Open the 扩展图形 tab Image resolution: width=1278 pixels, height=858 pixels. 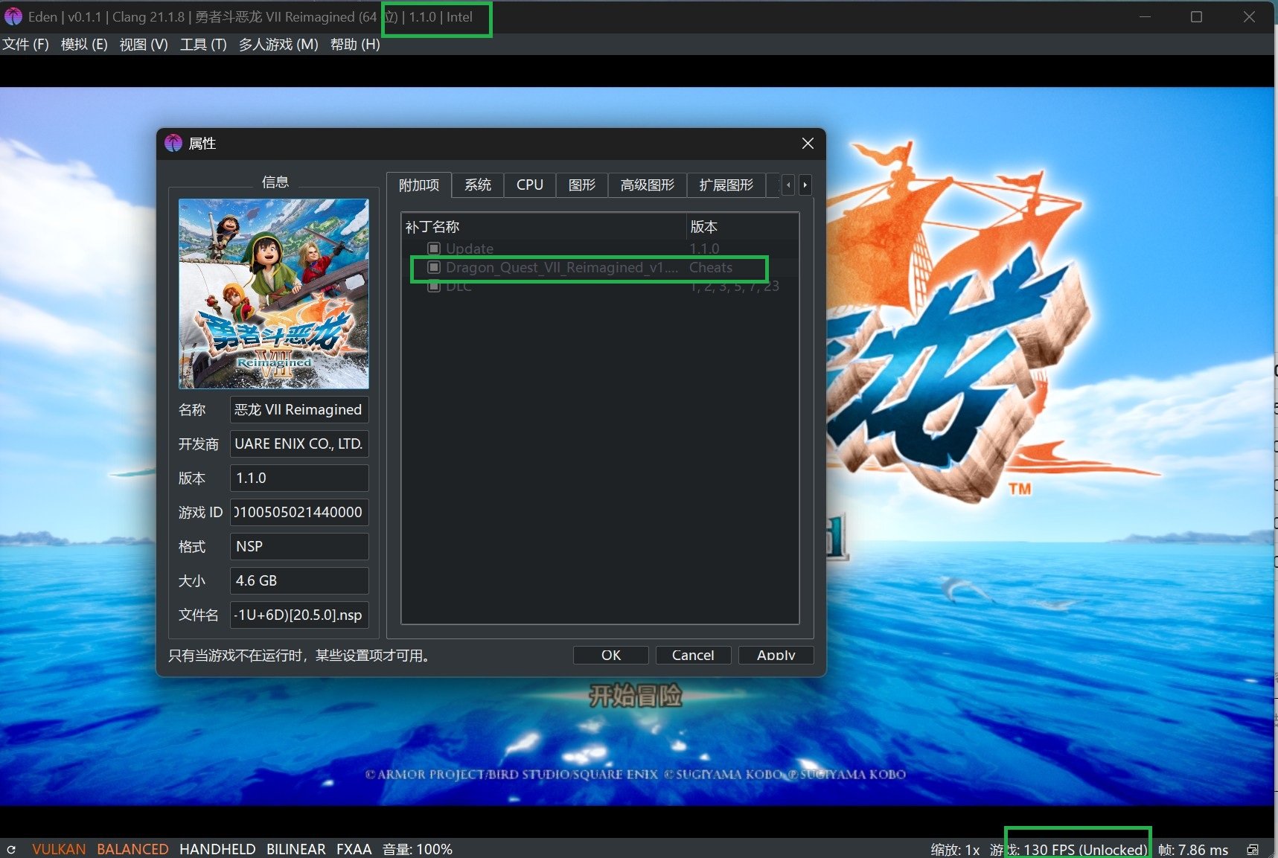coord(726,185)
